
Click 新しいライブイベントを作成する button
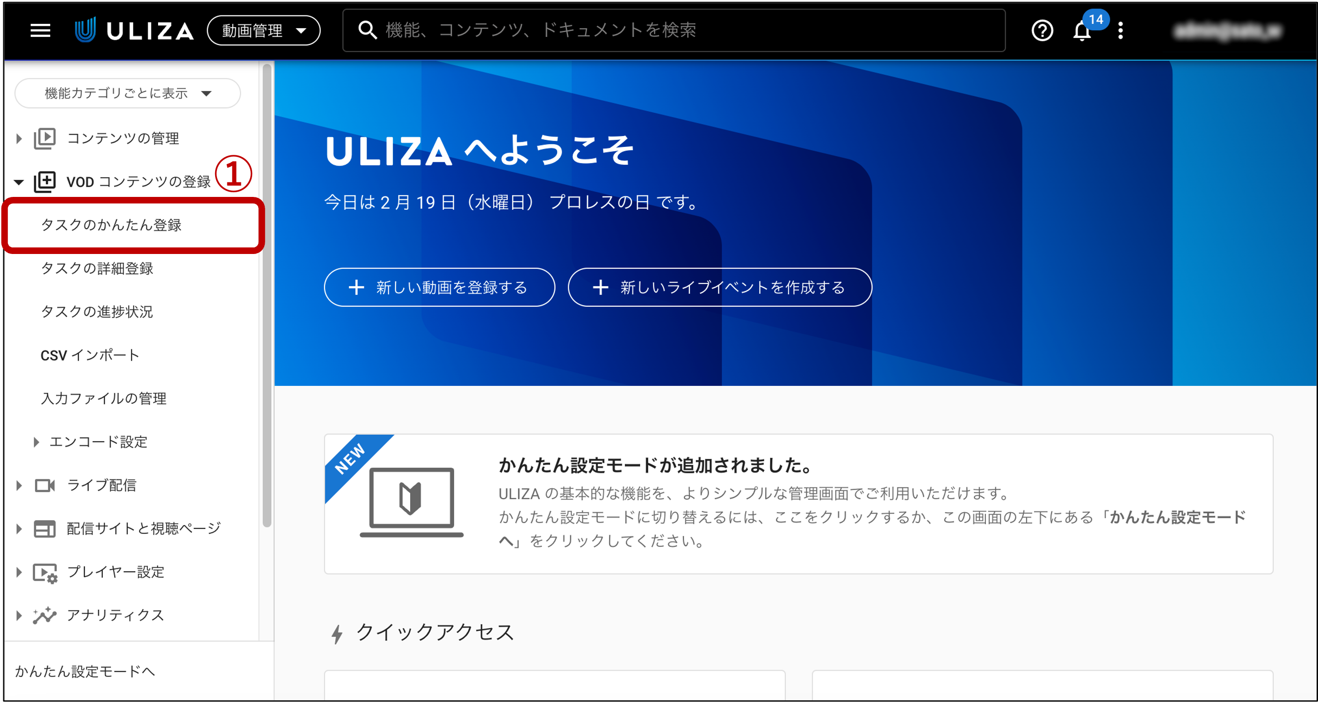click(x=720, y=287)
